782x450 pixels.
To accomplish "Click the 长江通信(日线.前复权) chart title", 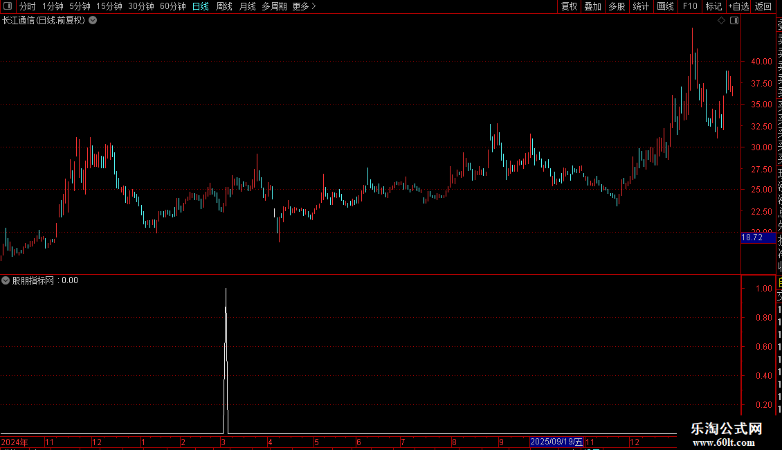I will [44, 21].
